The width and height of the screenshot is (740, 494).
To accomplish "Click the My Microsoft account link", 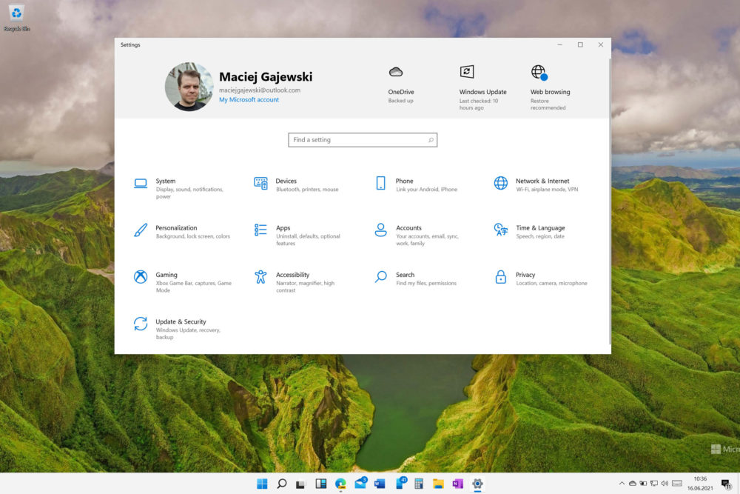I will [x=249, y=100].
